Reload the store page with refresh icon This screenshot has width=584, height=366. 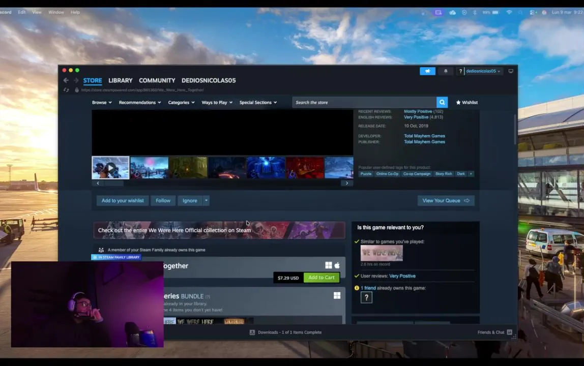coord(66,90)
